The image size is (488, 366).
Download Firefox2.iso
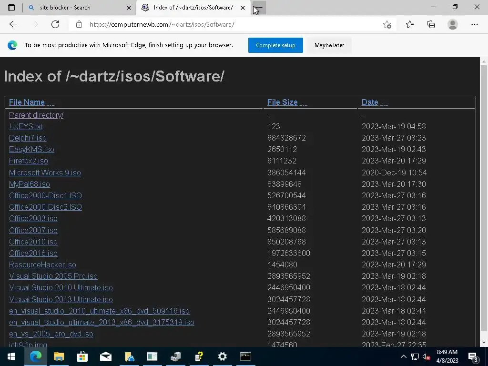28,161
